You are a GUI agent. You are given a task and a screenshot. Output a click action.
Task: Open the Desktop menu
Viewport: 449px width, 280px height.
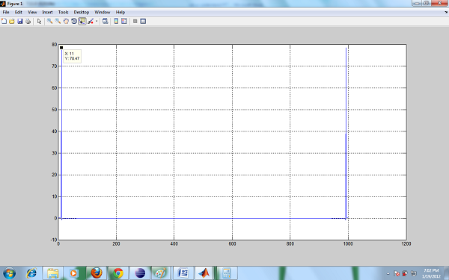[x=82, y=12]
